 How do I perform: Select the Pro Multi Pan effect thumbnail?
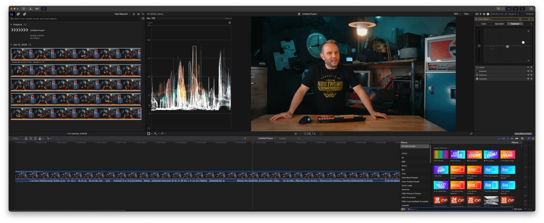pos(441,185)
